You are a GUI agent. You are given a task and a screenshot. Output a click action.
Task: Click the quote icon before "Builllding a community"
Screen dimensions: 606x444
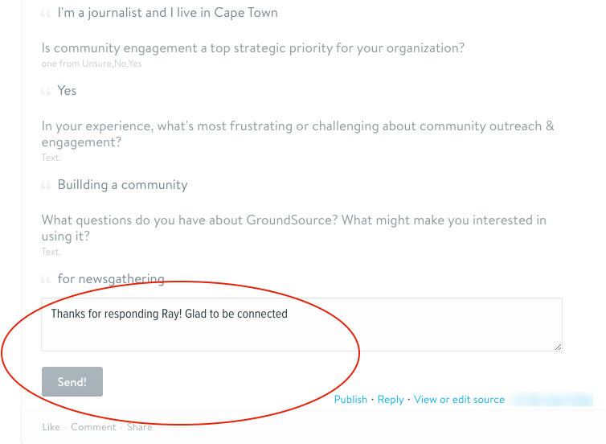[46, 186]
